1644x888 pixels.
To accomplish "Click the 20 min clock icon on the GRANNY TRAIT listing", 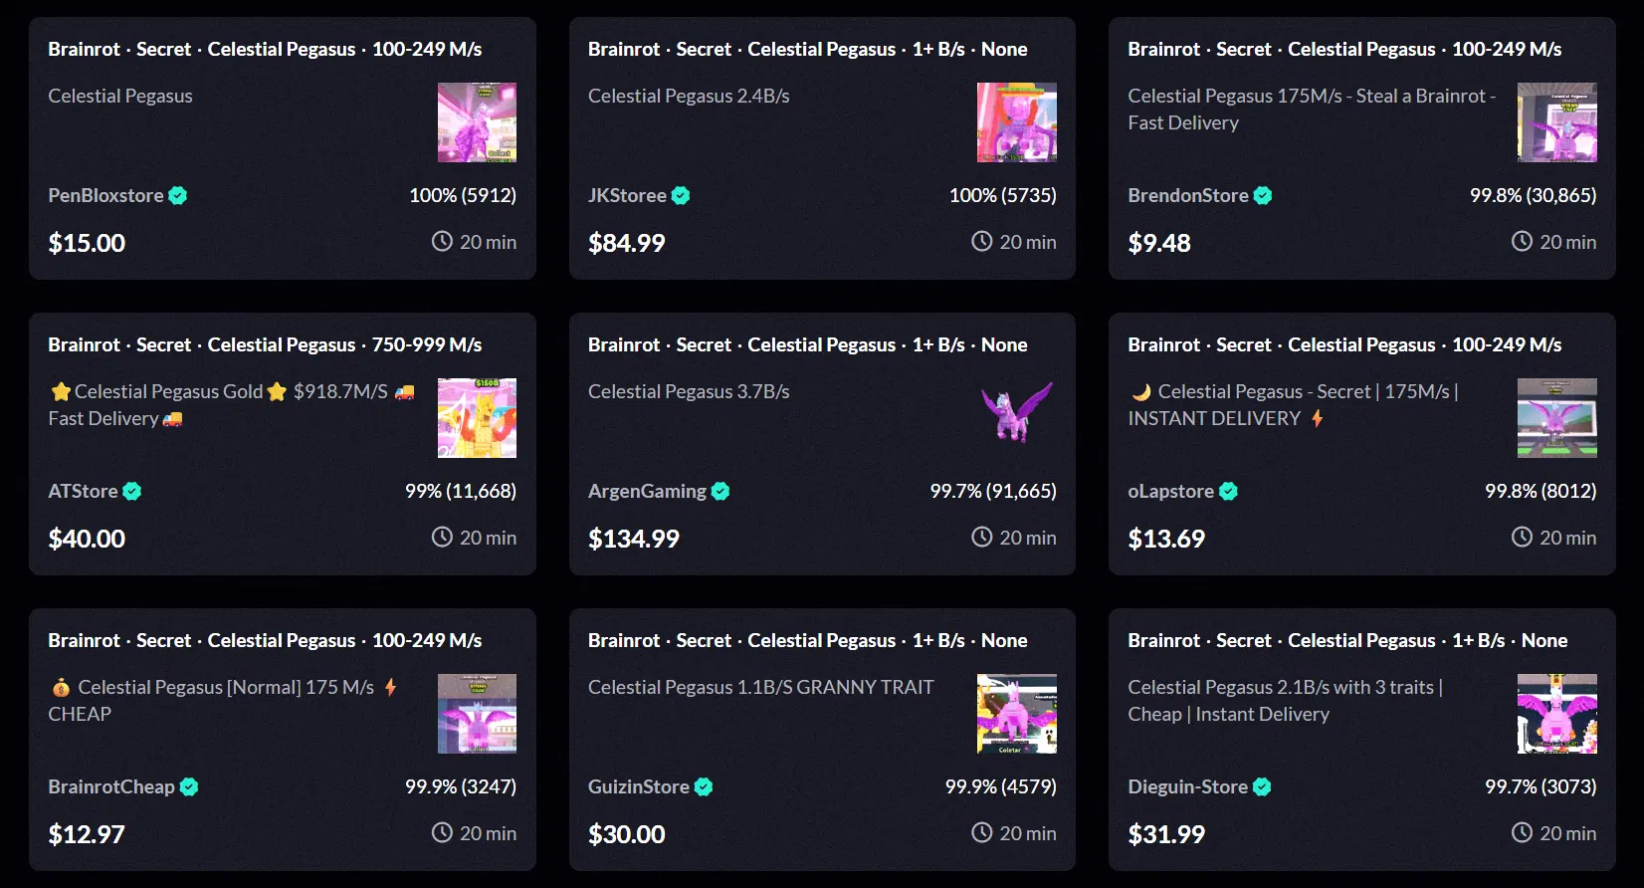I will [980, 832].
